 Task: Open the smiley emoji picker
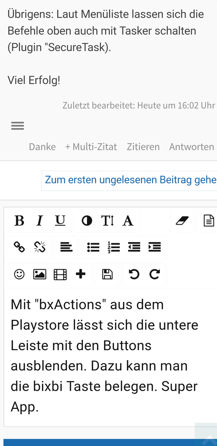pos(19,274)
